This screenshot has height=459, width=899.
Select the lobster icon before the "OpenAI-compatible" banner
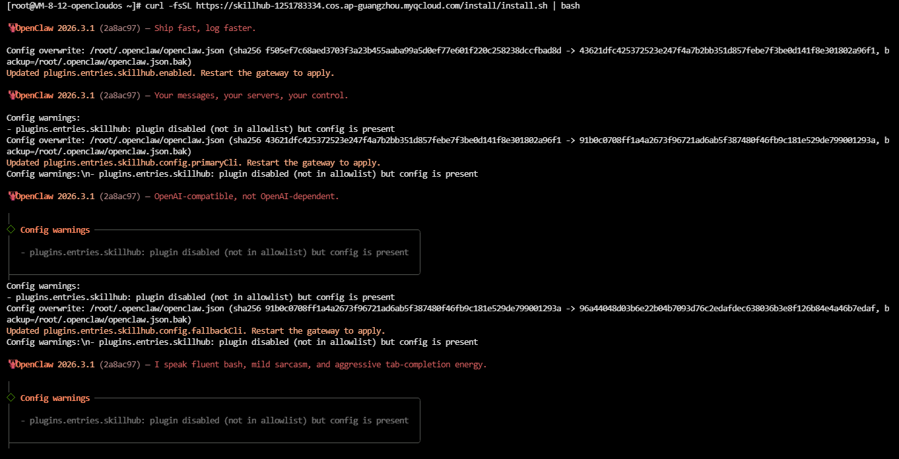pyautogui.click(x=11, y=197)
